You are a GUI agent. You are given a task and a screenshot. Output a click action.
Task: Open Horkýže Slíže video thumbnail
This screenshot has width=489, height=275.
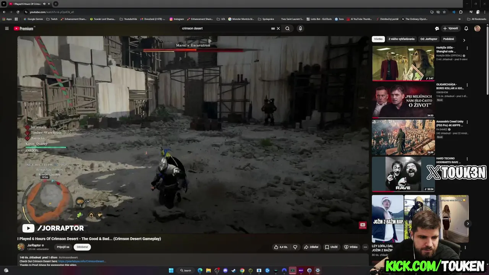coord(403,63)
